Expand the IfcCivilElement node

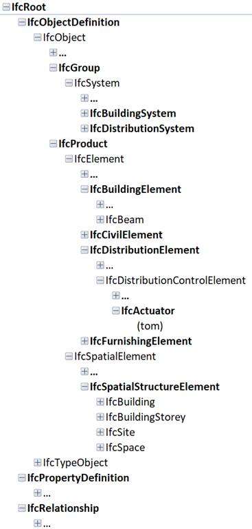pos(84,235)
